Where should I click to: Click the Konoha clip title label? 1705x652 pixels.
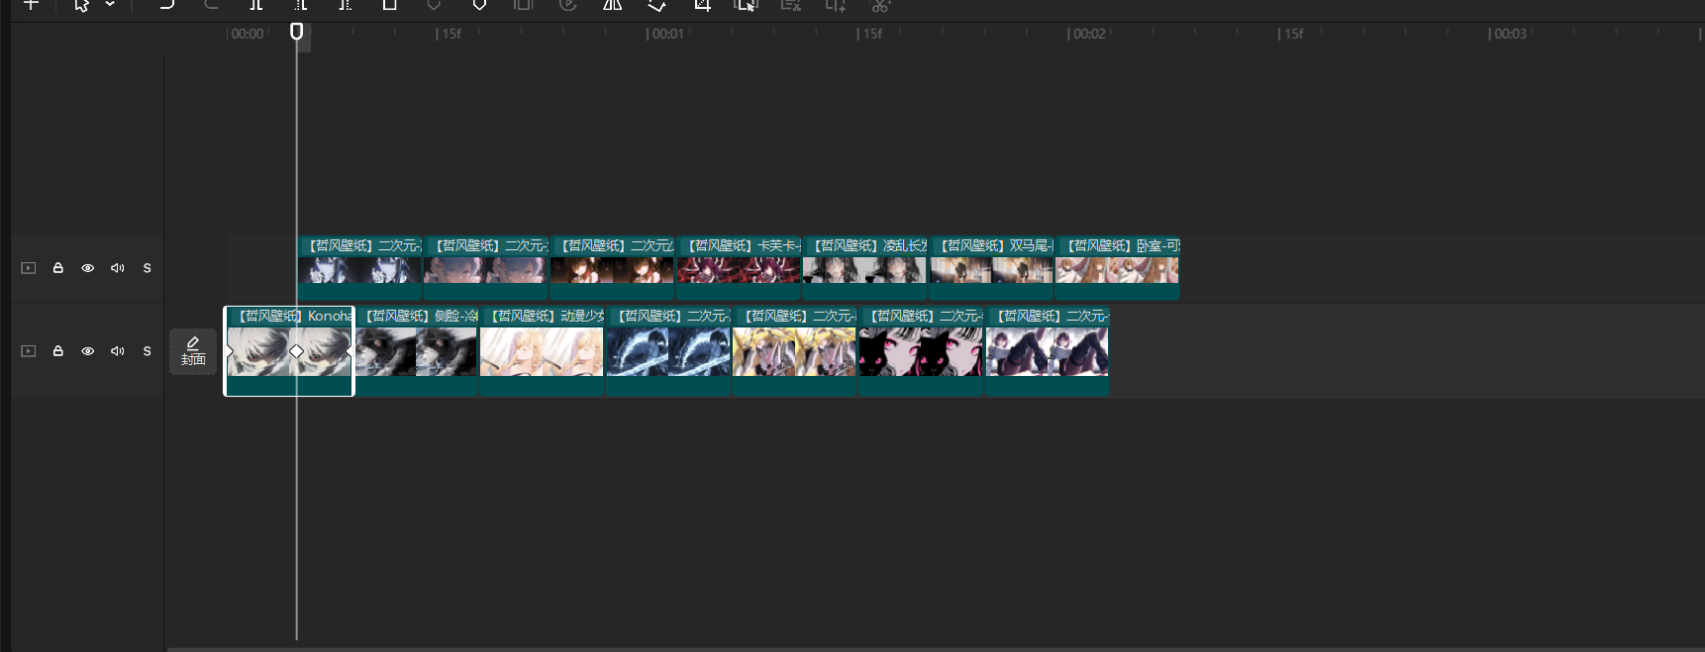294,316
